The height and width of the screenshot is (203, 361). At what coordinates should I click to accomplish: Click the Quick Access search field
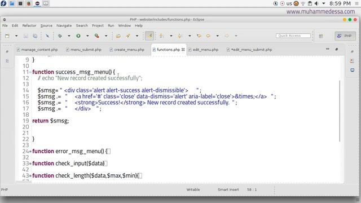[293, 36]
